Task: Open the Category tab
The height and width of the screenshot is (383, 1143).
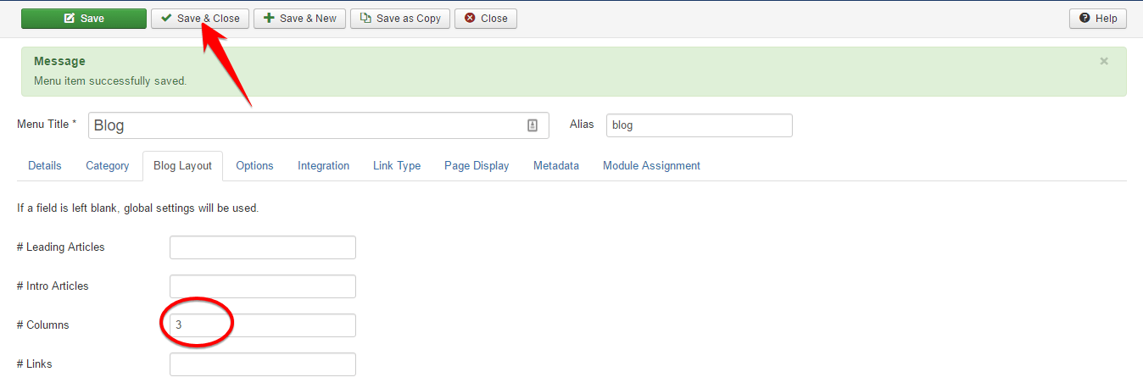Action: click(108, 166)
